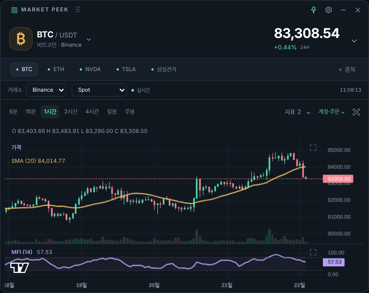This screenshot has height=293, width=369.
Task: Expand the price details chevron
Action: click(x=354, y=41)
